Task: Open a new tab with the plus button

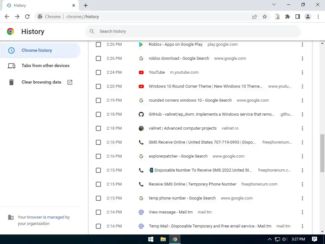Action: point(86,5)
